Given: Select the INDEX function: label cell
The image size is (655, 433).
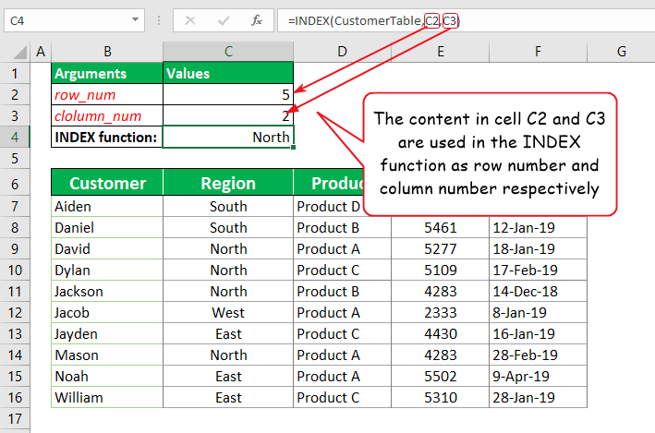Looking at the screenshot, I should point(107,137).
